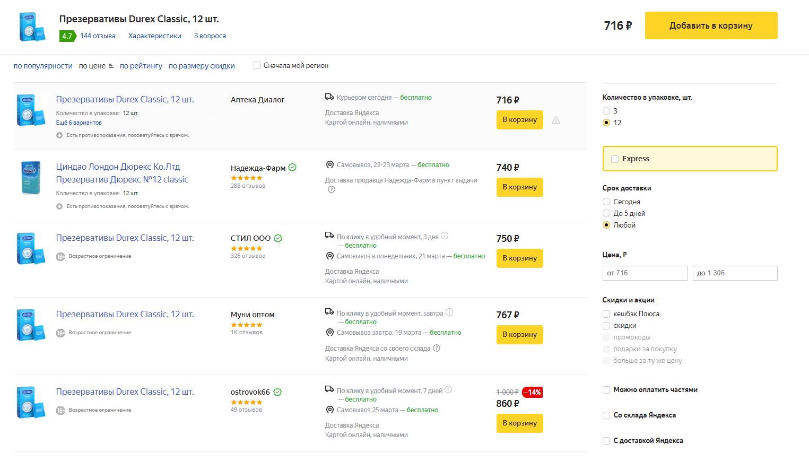Click the minimum price от 716 field

point(645,273)
